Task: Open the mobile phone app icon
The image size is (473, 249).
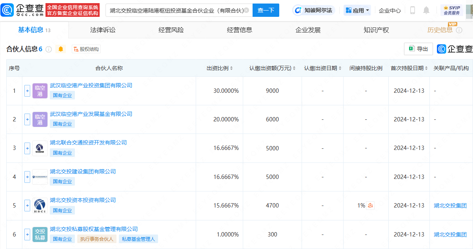Action: pos(412,11)
